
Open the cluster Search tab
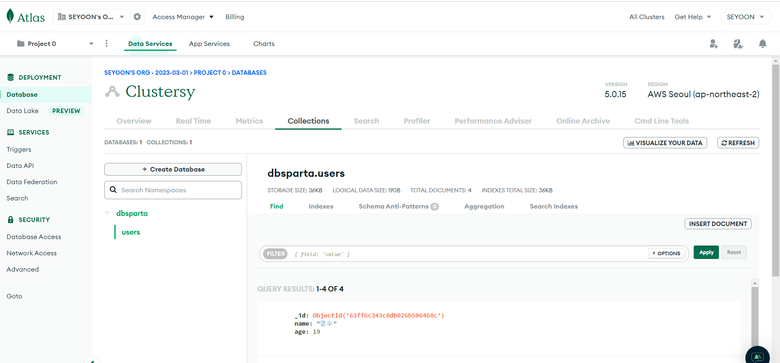(366, 121)
